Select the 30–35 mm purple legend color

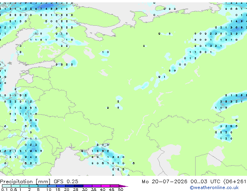[x=87, y=186]
